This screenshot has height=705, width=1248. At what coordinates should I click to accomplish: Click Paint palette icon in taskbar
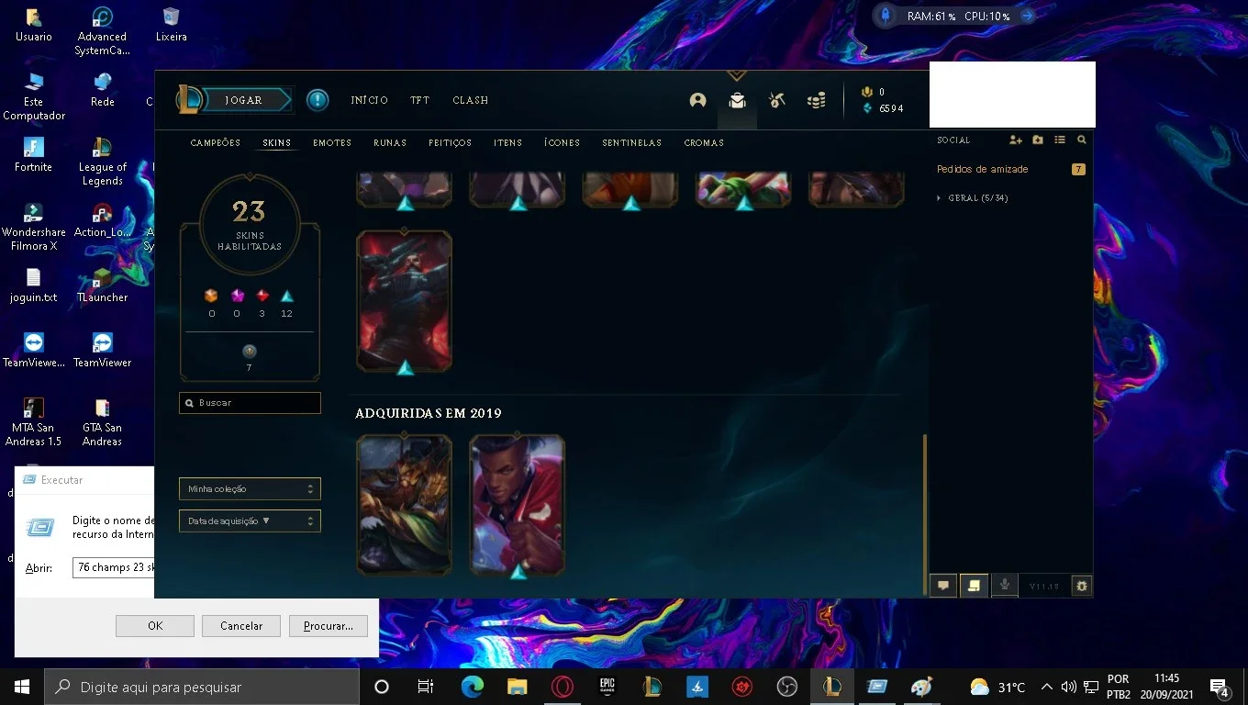(x=921, y=687)
